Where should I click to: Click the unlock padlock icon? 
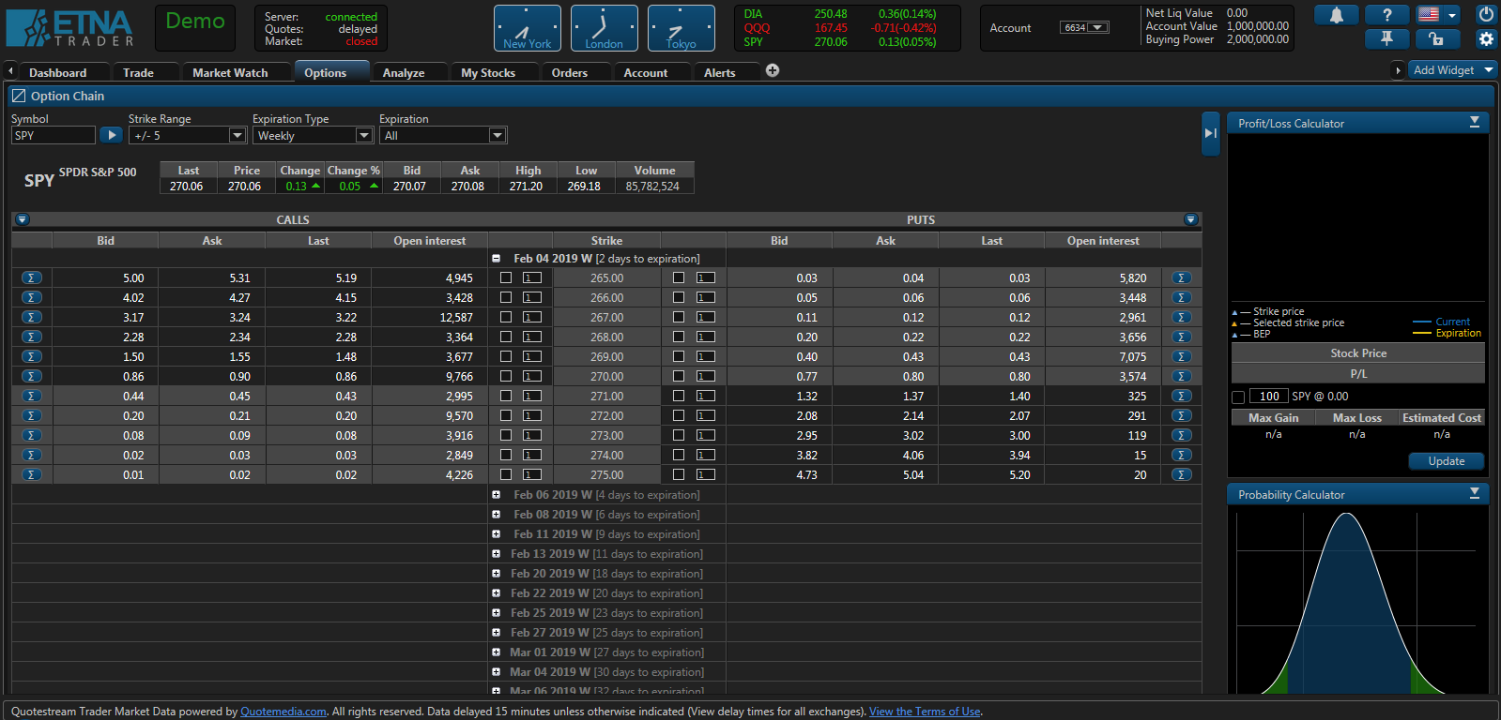point(1437,38)
